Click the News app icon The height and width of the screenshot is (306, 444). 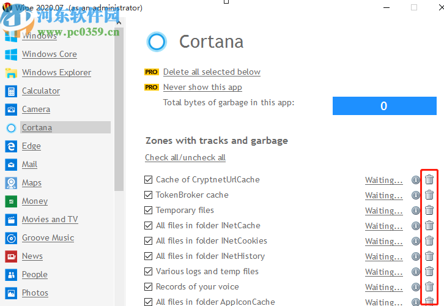click(11, 256)
